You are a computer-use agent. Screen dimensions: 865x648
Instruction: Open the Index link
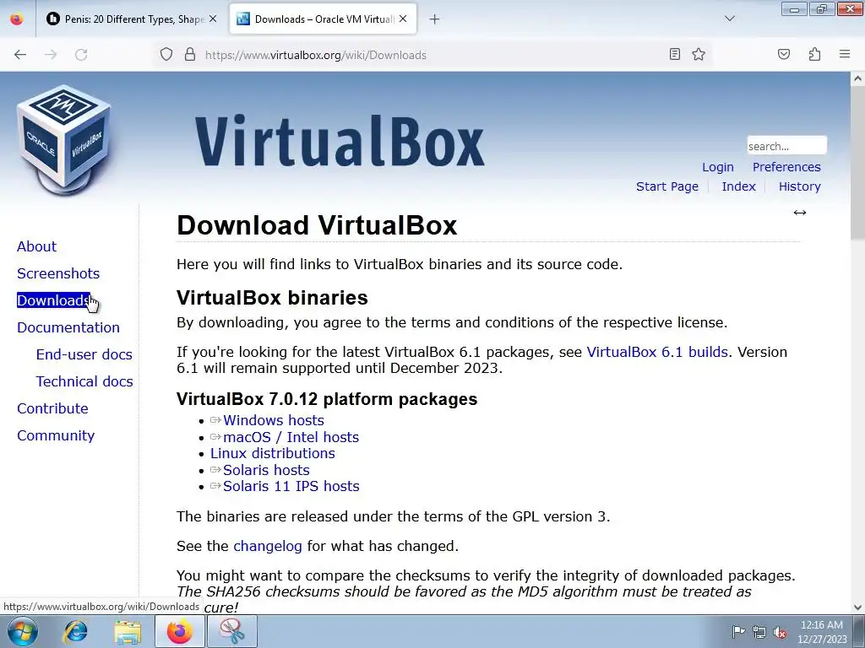[738, 186]
